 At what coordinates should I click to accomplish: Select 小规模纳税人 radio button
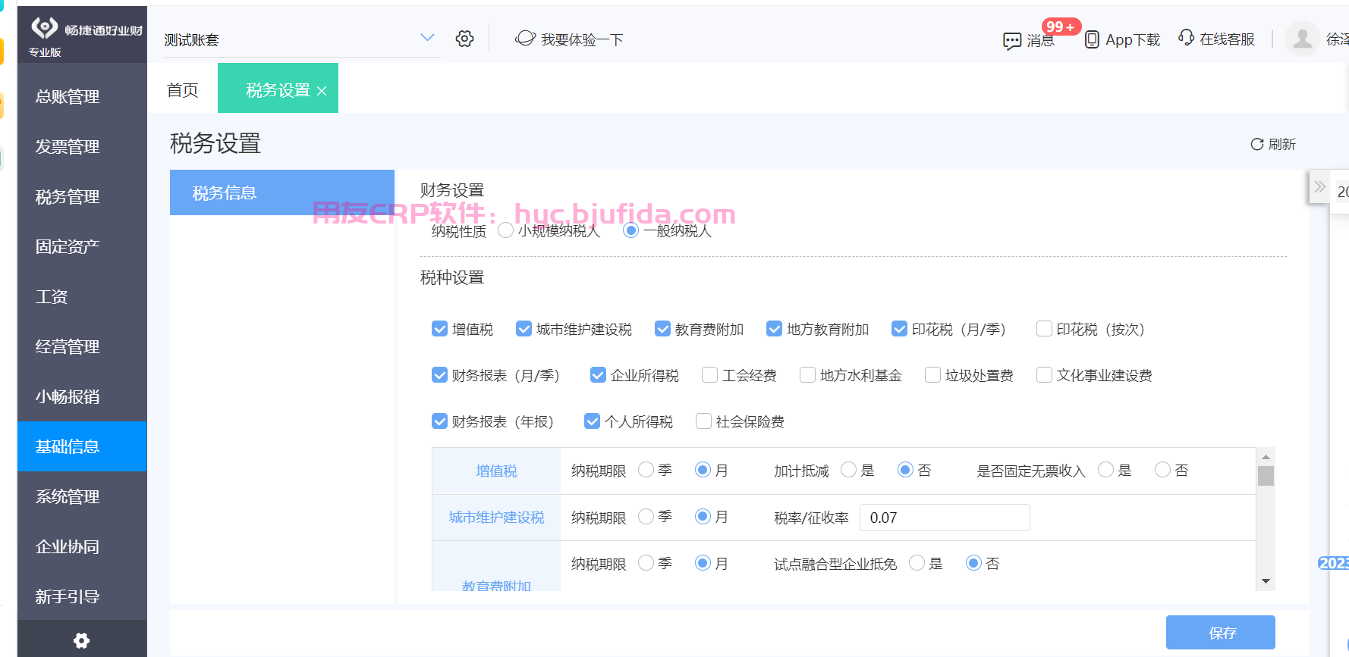pos(505,230)
